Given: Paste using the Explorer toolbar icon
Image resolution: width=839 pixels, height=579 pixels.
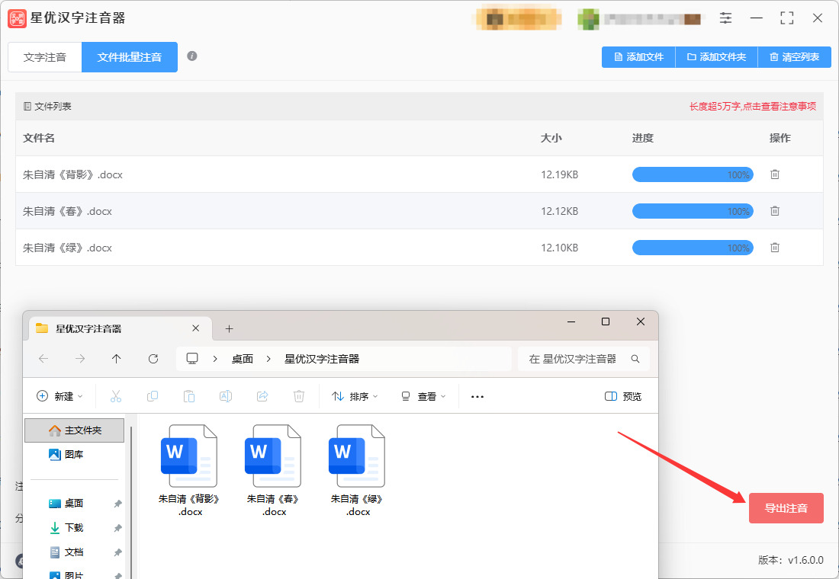Looking at the screenshot, I should pyautogui.click(x=189, y=396).
